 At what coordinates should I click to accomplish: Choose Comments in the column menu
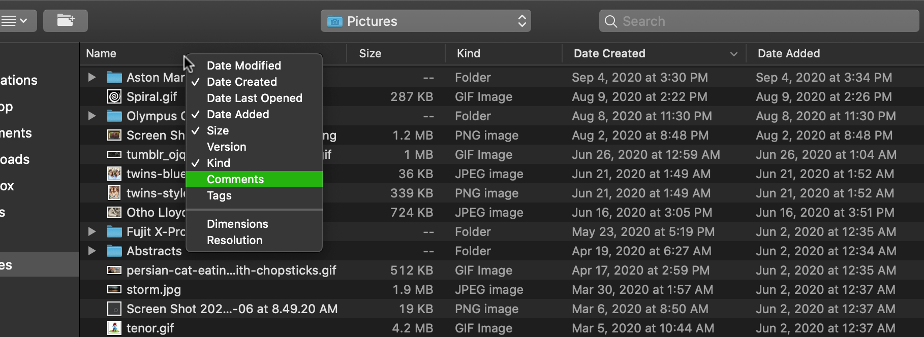235,179
